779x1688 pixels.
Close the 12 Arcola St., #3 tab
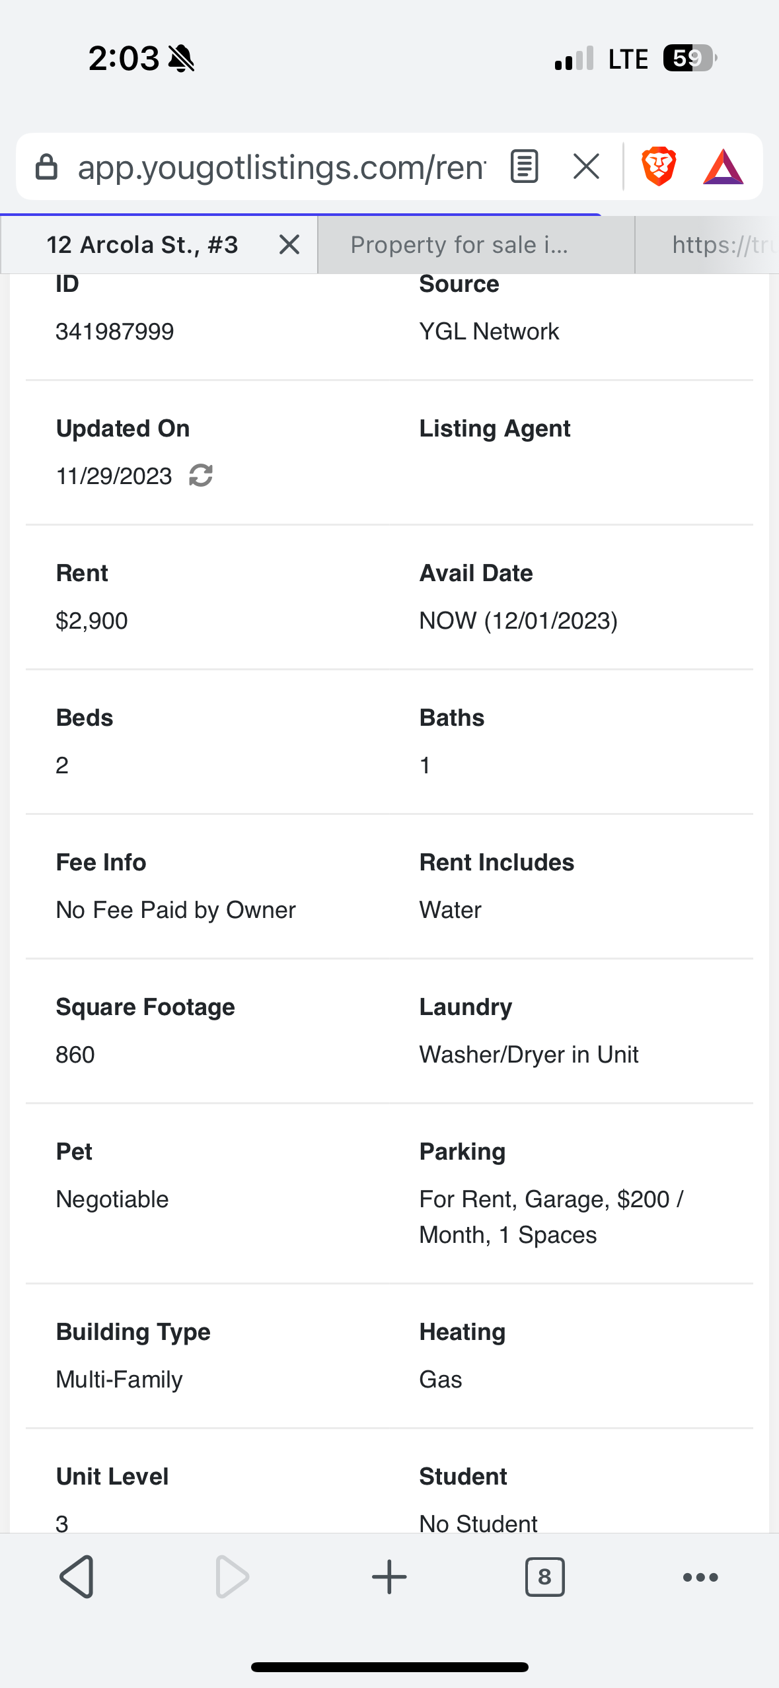[x=289, y=245]
